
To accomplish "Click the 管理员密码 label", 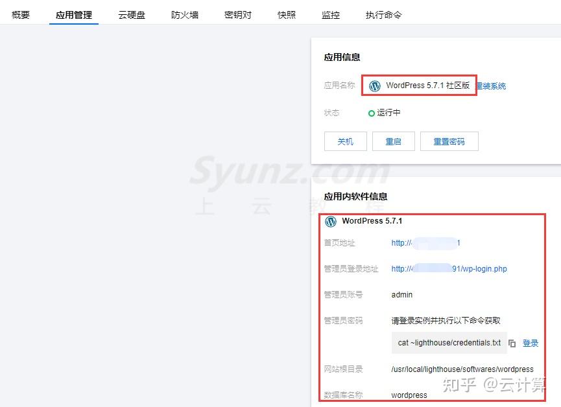I will [x=343, y=320].
